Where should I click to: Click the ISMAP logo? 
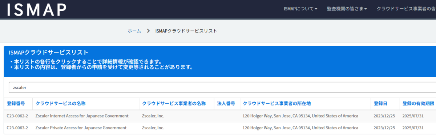pyautogui.click(x=37, y=10)
